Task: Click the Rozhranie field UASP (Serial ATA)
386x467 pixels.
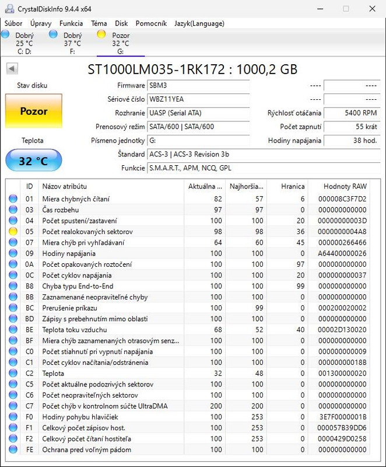Action: 198,113
